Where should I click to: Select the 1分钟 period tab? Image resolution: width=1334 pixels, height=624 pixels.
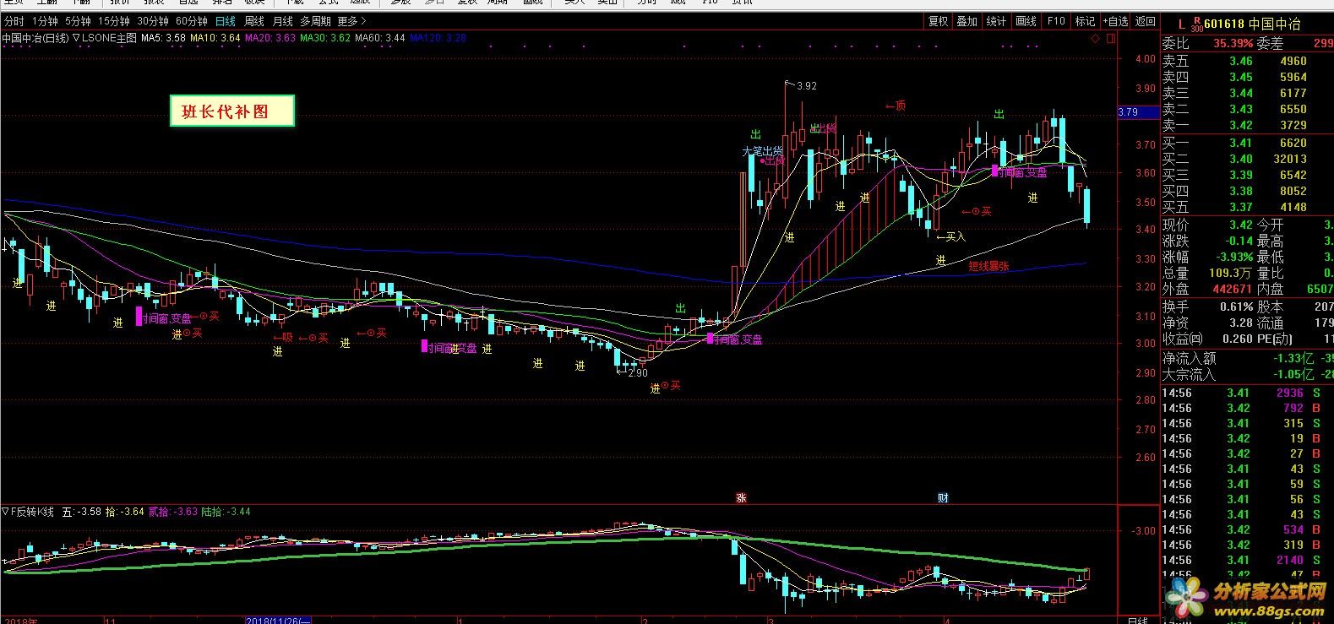click(x=45, y=21)
